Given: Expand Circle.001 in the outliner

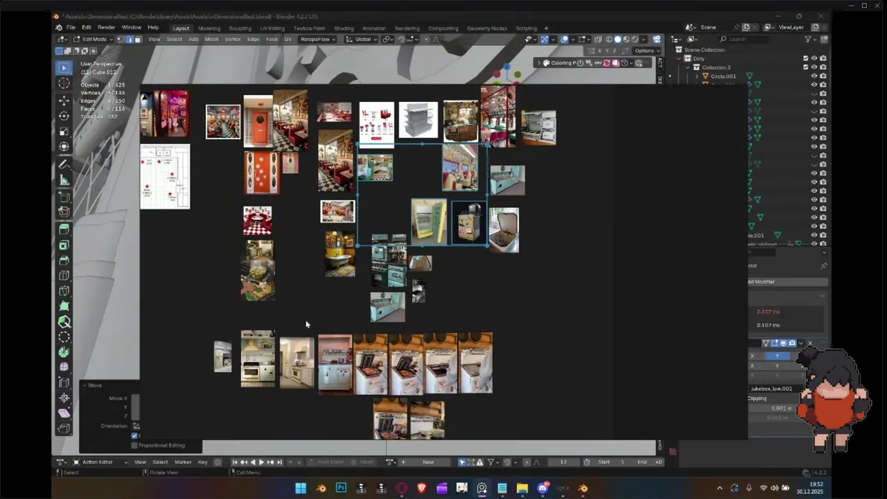Looking at the screenshot, I should (696, 76).
